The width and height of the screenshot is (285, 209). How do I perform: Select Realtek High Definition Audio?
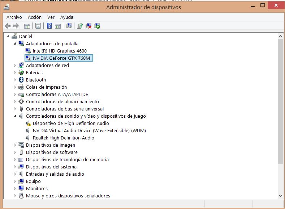[x=64, y=138]
